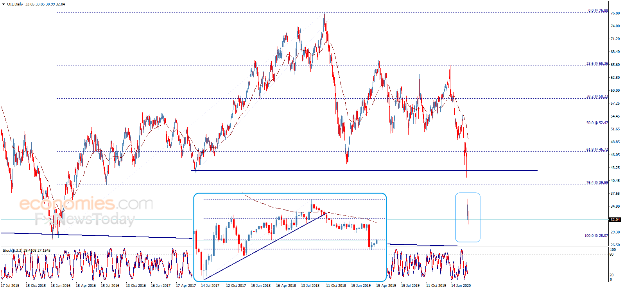Click the 48.85 price axis label

tap(615, 142)
